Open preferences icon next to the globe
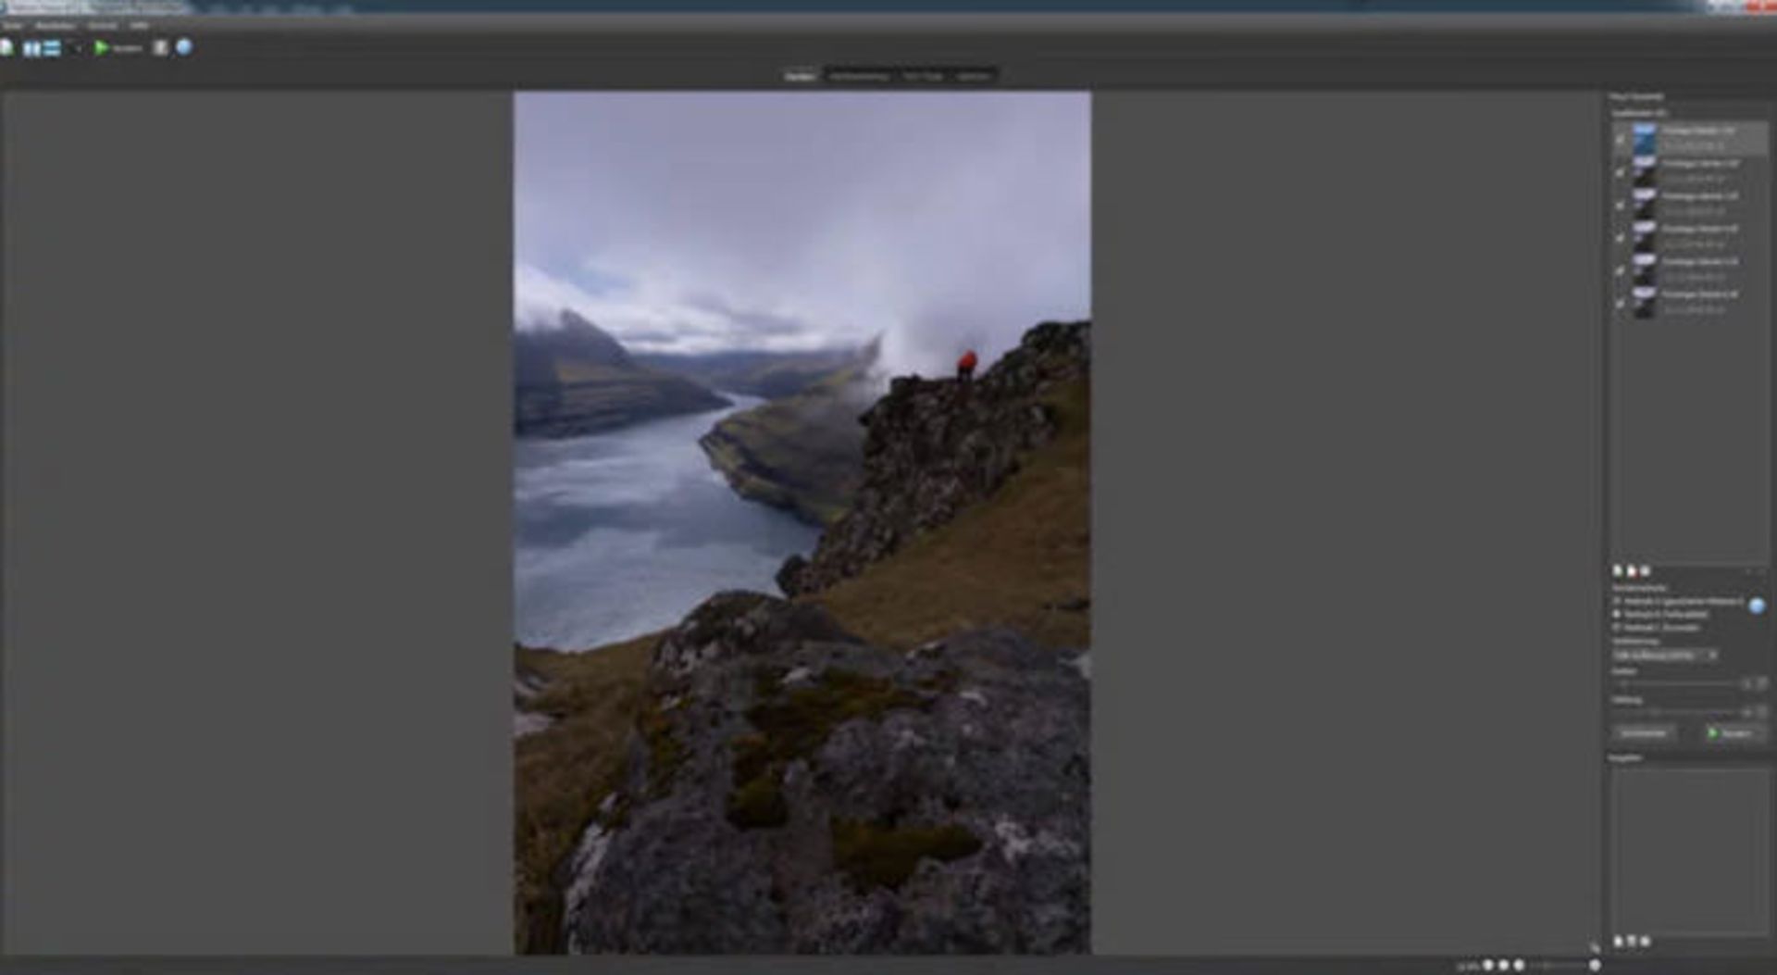This screenshot has height=975, width=1777. pos(160,47)
